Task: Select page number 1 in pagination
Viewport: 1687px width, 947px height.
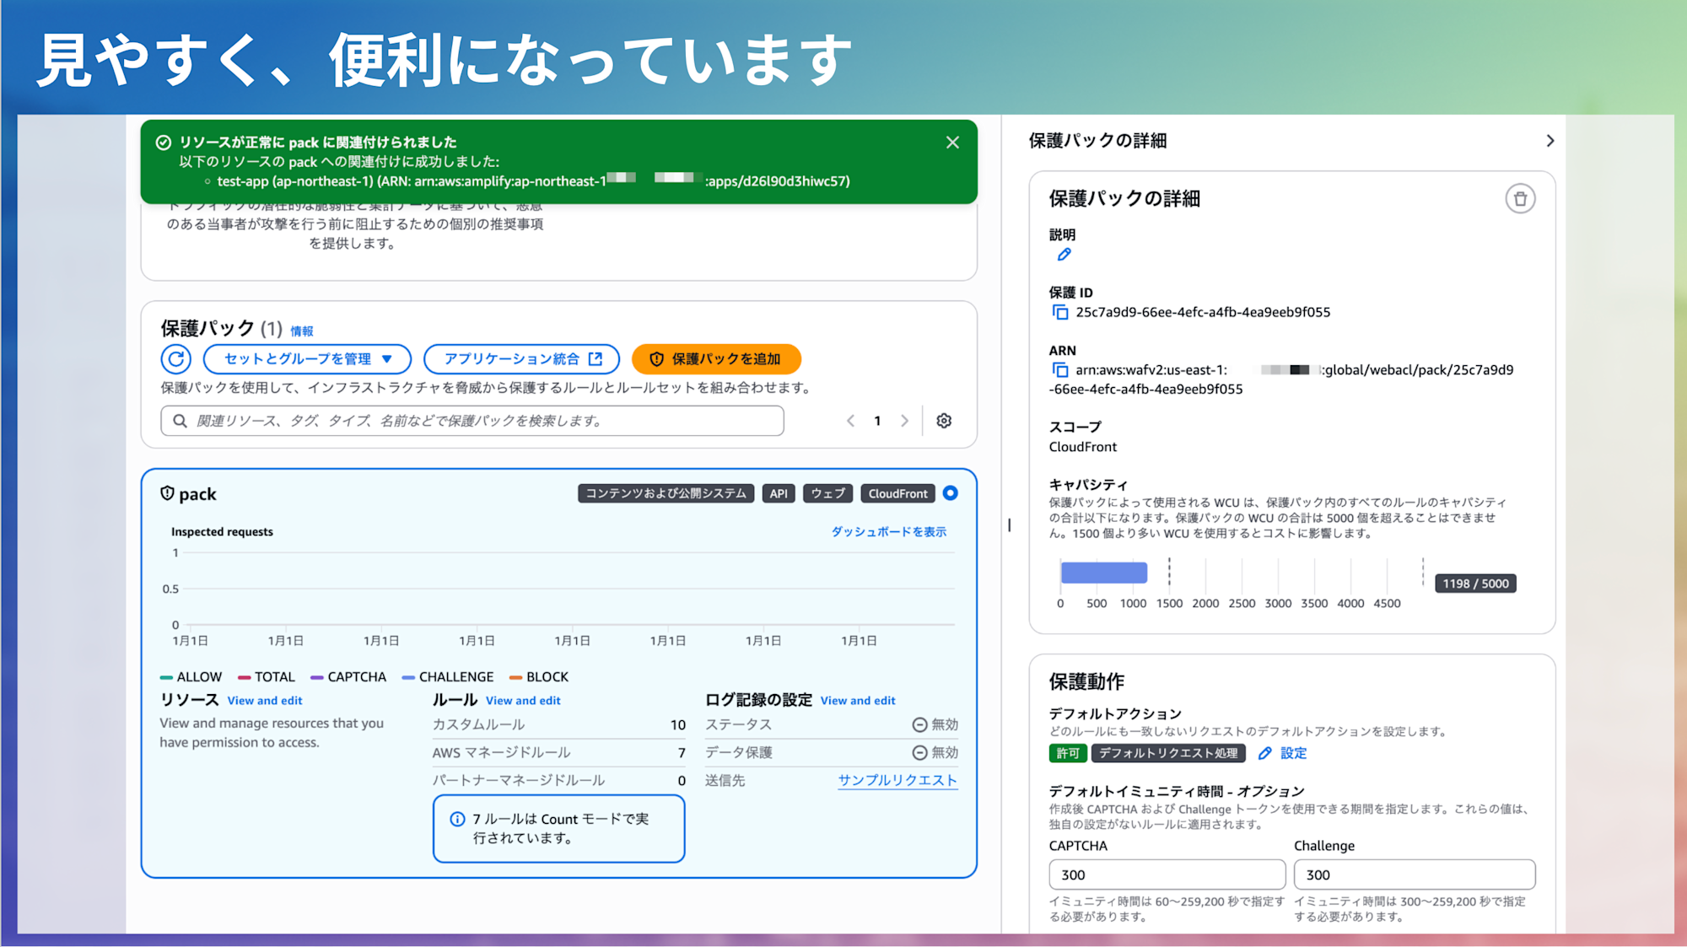Action: (x=877, y=421)
